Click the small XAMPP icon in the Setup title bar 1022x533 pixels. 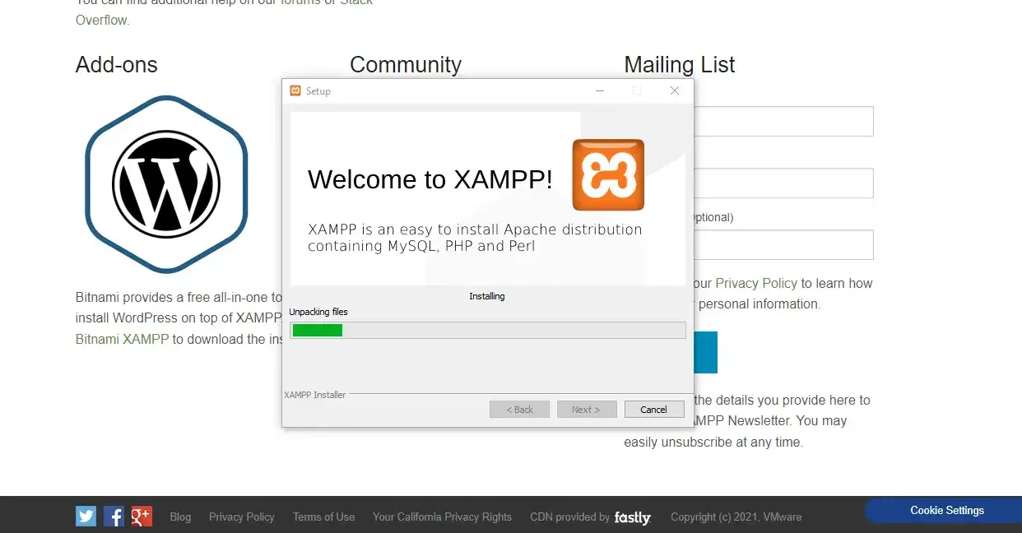coord(295,90)
